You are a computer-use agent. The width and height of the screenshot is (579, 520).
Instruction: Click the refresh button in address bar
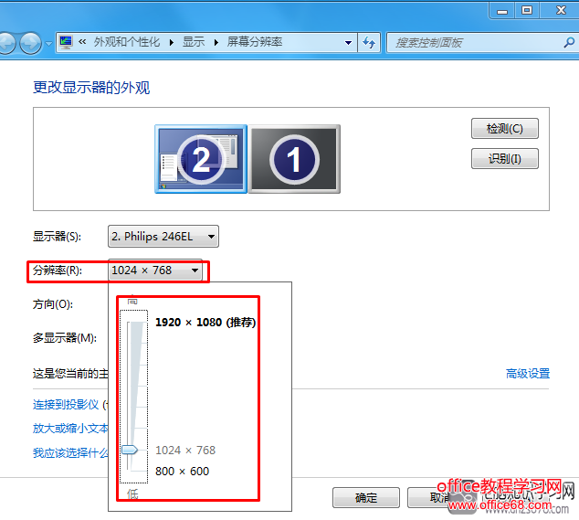pos(369,43)
